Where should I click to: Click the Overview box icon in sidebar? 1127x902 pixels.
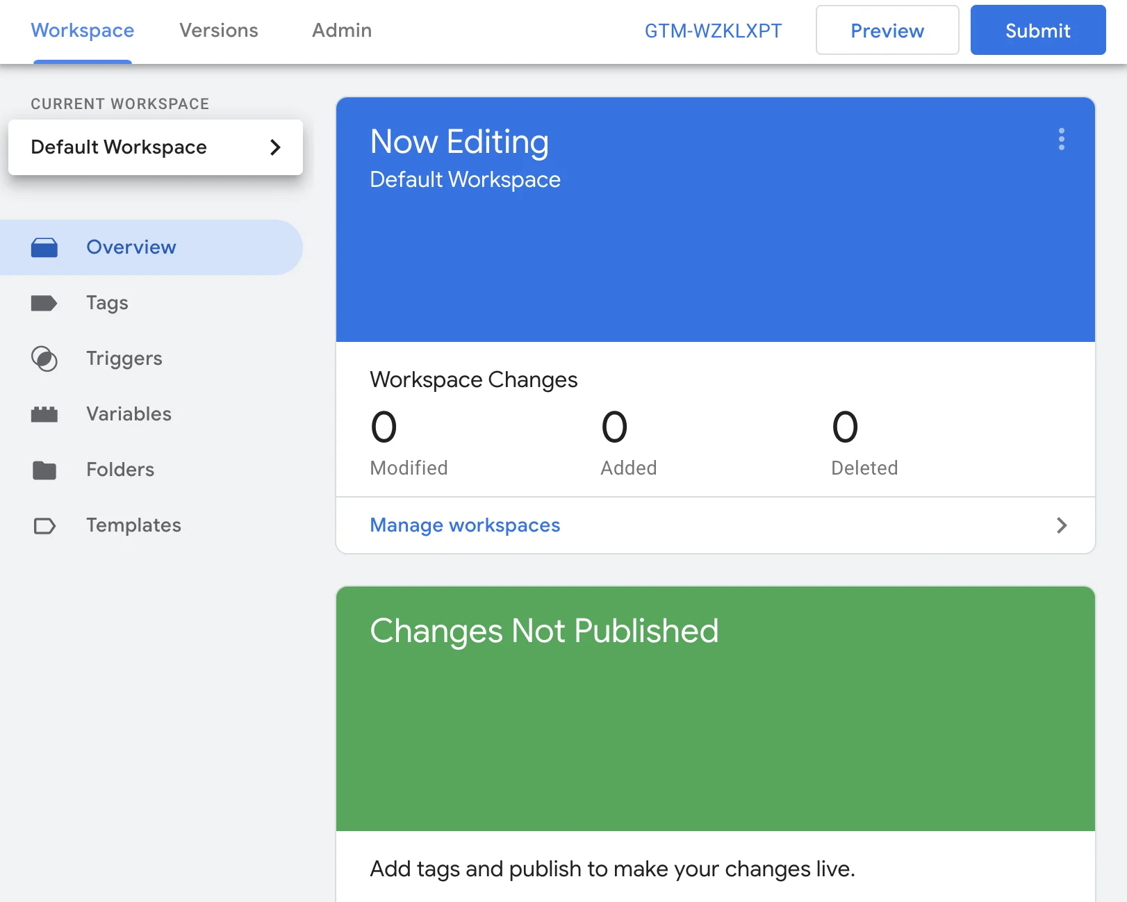coord(44,247)
